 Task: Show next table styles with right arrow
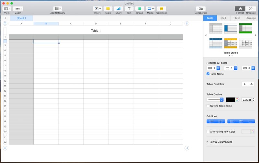(256, 35)
